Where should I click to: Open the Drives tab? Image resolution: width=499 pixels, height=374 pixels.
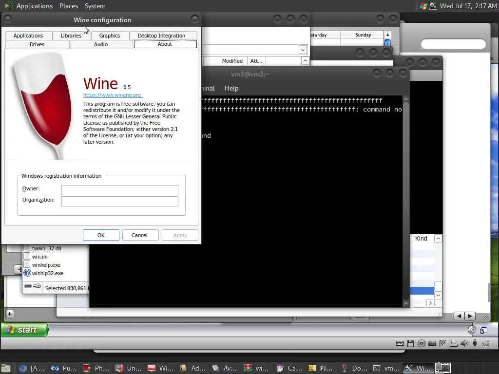[x=37, y=44]
